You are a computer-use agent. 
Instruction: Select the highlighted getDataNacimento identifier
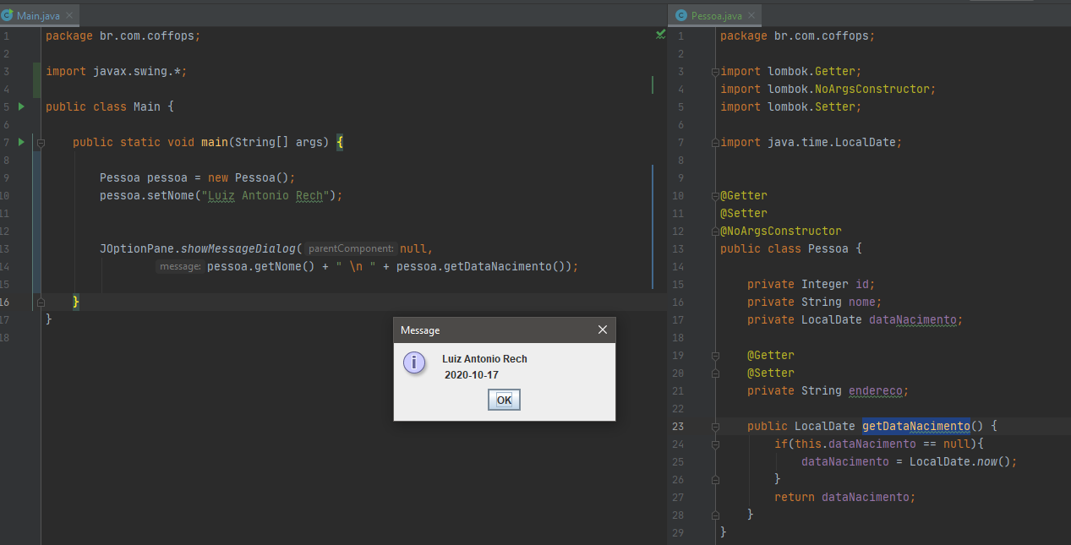pos(915,426)
